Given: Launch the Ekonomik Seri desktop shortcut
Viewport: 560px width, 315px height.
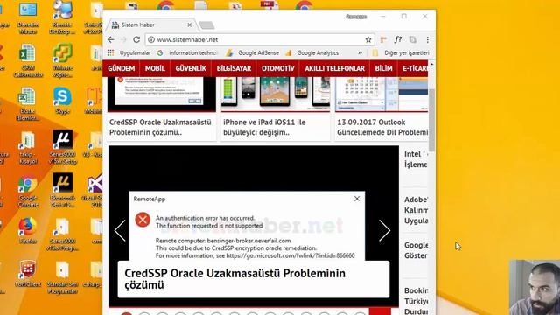Looking at the screenshot, I should 62,191.
